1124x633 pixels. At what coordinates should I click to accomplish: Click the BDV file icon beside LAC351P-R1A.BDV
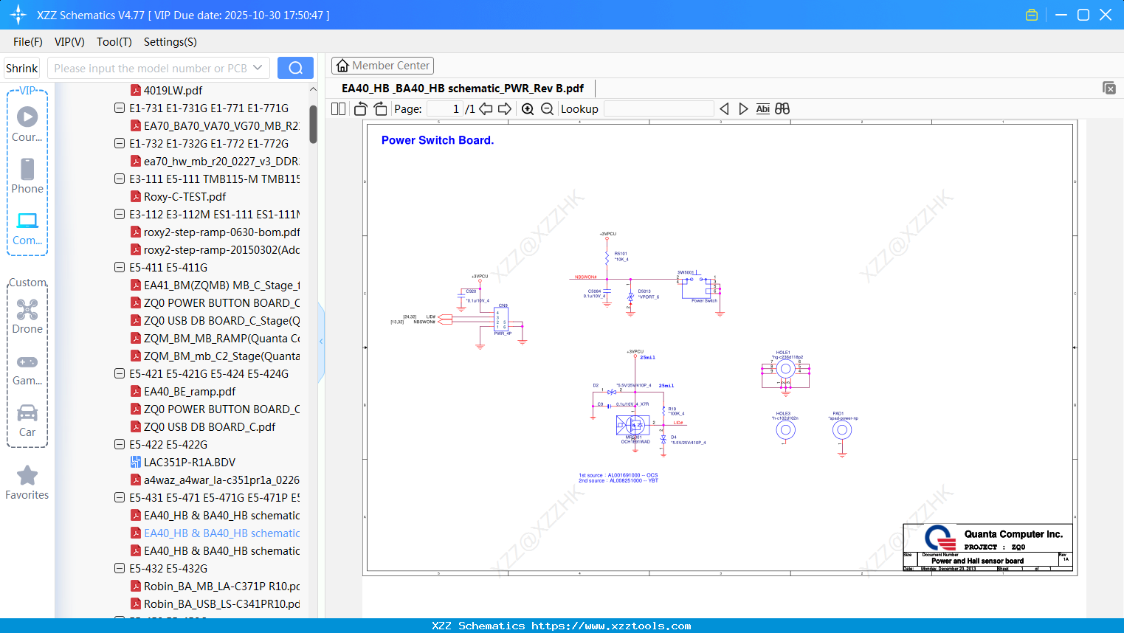coord(136,462)
